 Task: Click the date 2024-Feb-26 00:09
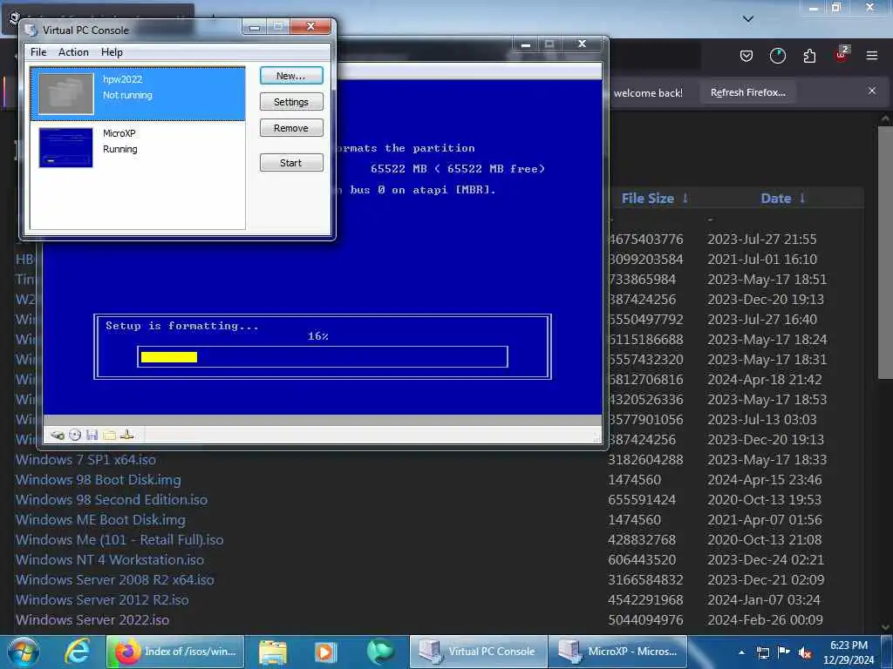click(765, 619)
